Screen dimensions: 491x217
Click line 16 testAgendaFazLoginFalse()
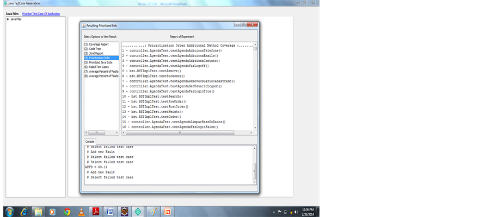point(170,127)
